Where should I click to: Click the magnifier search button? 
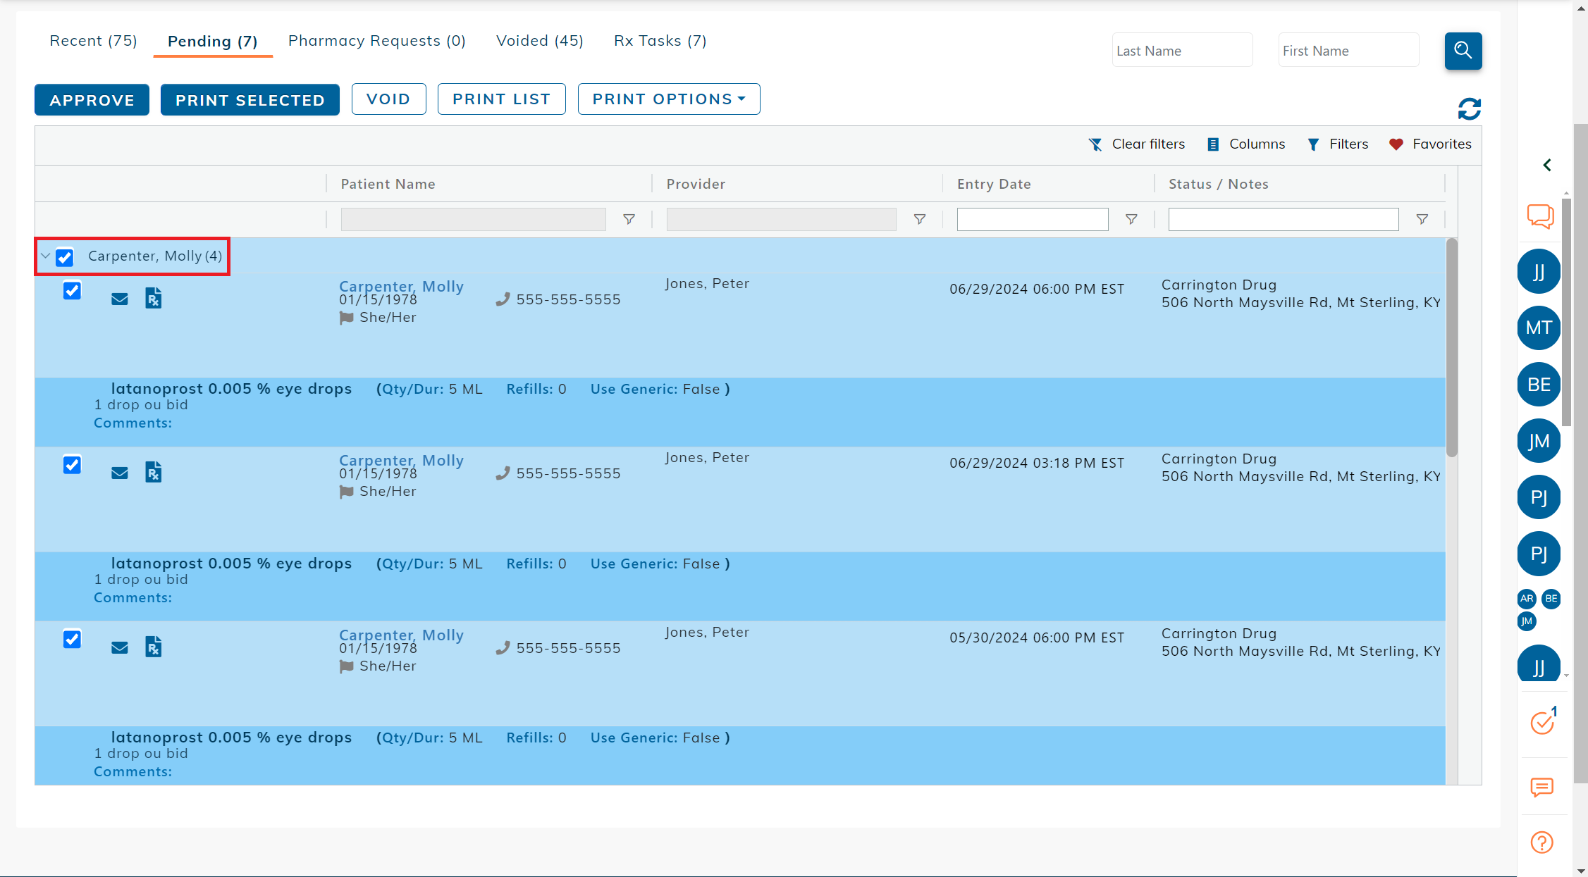[1463, 51]
